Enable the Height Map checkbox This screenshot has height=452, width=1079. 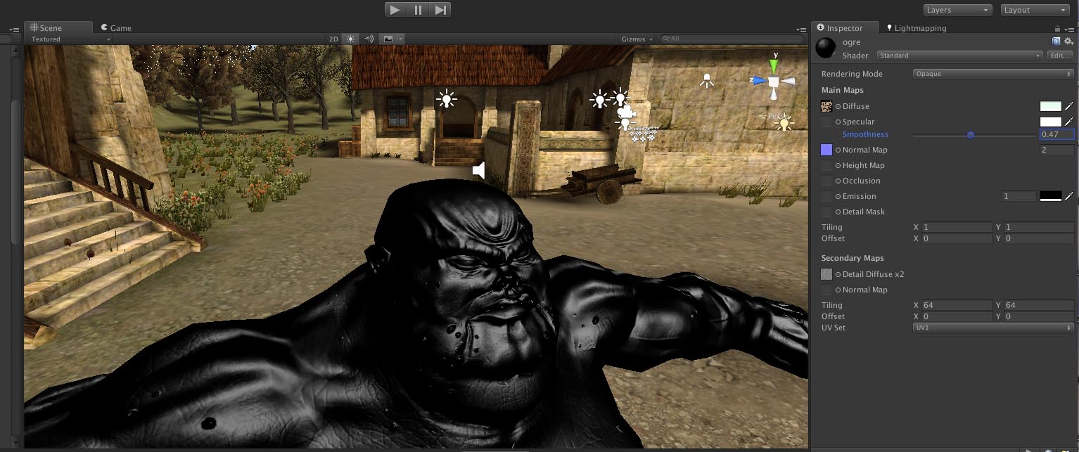826,165
